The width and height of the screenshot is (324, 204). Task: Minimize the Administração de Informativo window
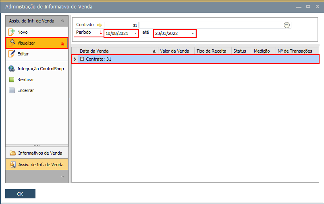click(x=299, y=7)
